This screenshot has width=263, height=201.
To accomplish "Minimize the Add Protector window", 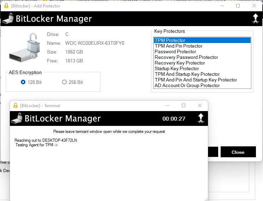I will pyautogui.click(x=222, y=6).
